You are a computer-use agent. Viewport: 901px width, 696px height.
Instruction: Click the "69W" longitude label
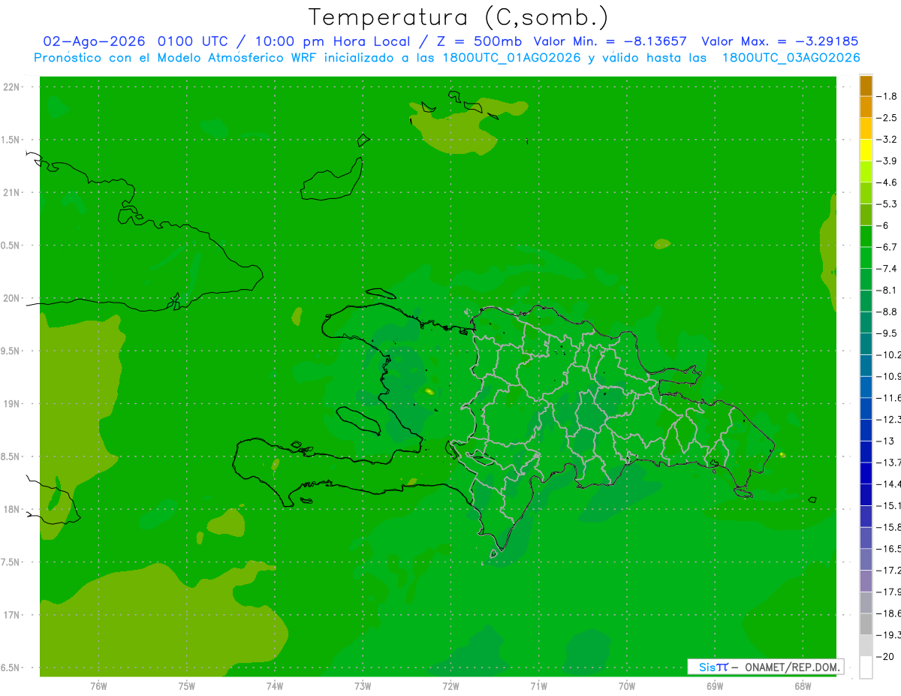coord(715,685)
